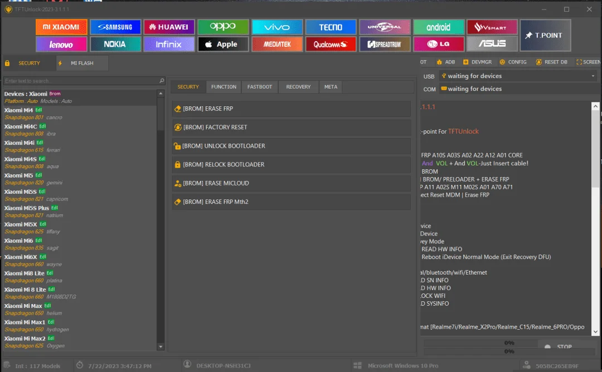Screen dimensions: 602x372
Task: Click the Windows logo status icon
Action: coord(357,365)
